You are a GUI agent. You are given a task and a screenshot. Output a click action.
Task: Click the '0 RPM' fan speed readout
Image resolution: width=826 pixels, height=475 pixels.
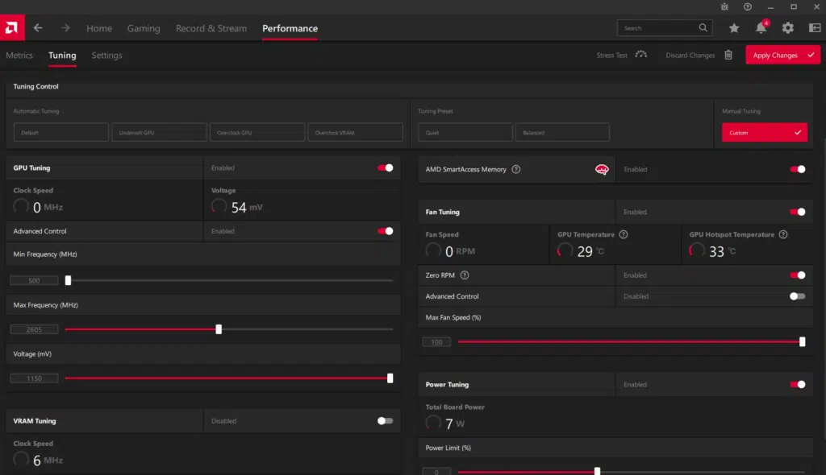[460, 251]
